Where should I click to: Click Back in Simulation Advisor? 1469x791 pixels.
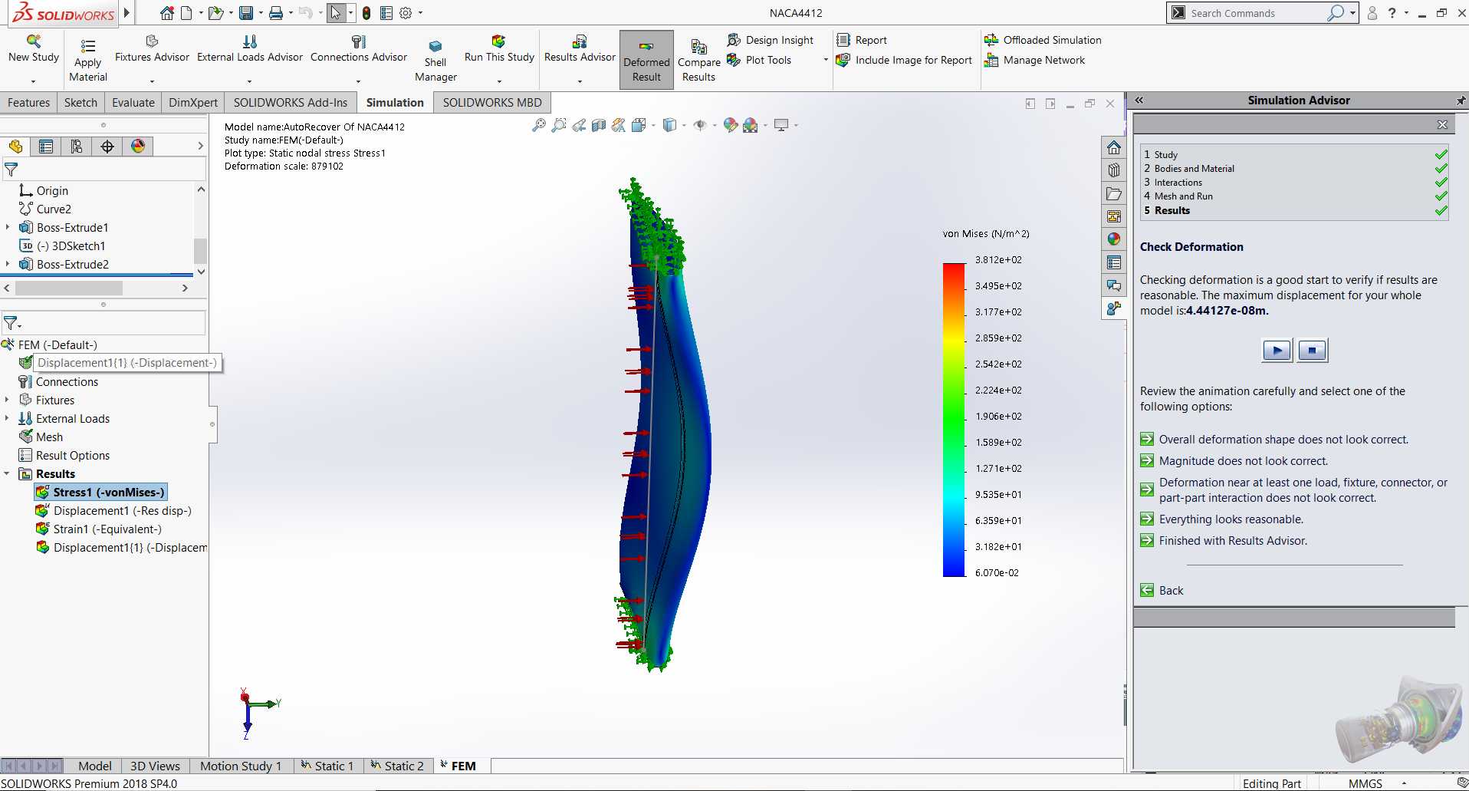coord(1162,590)
